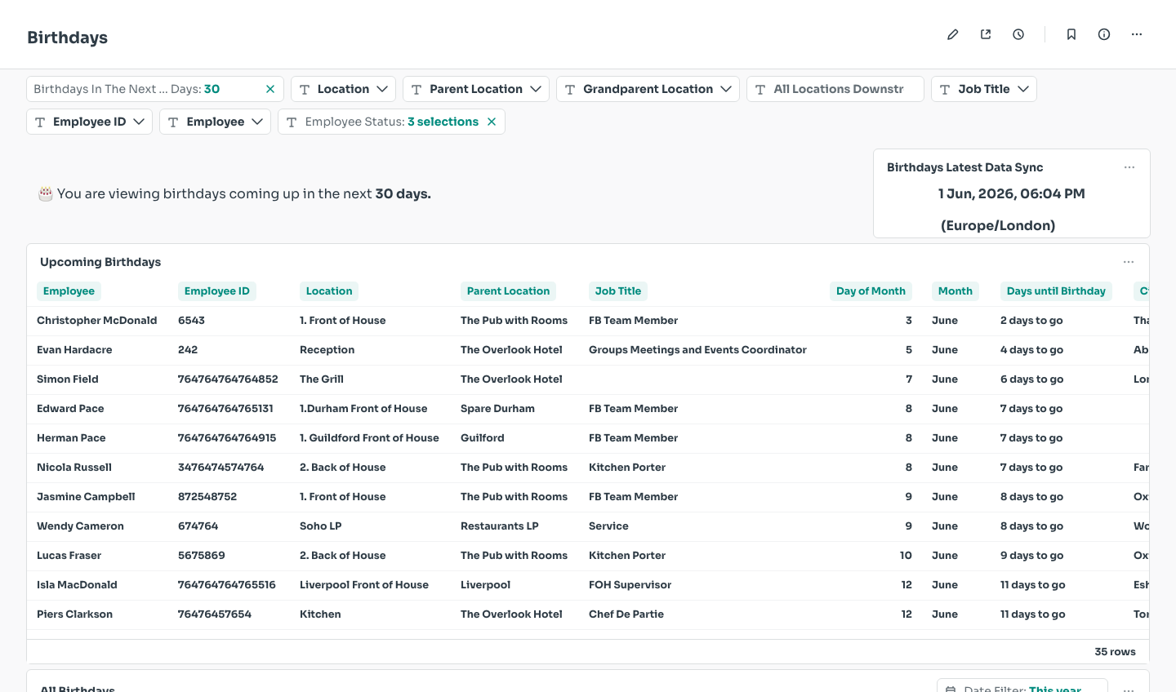
Task: Expand the Location filter dropdown
Action: (x=343, y=89)
